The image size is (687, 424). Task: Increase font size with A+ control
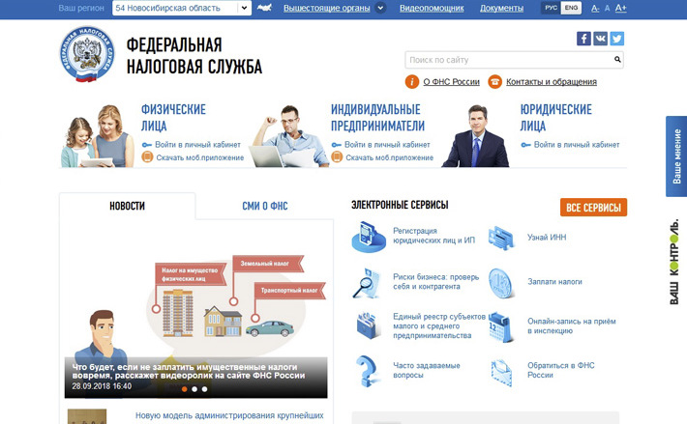[x=621, y=8]
